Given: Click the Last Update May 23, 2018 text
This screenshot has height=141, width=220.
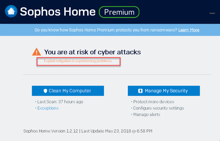Looking at the screenshot, I should tap(117, 131).
